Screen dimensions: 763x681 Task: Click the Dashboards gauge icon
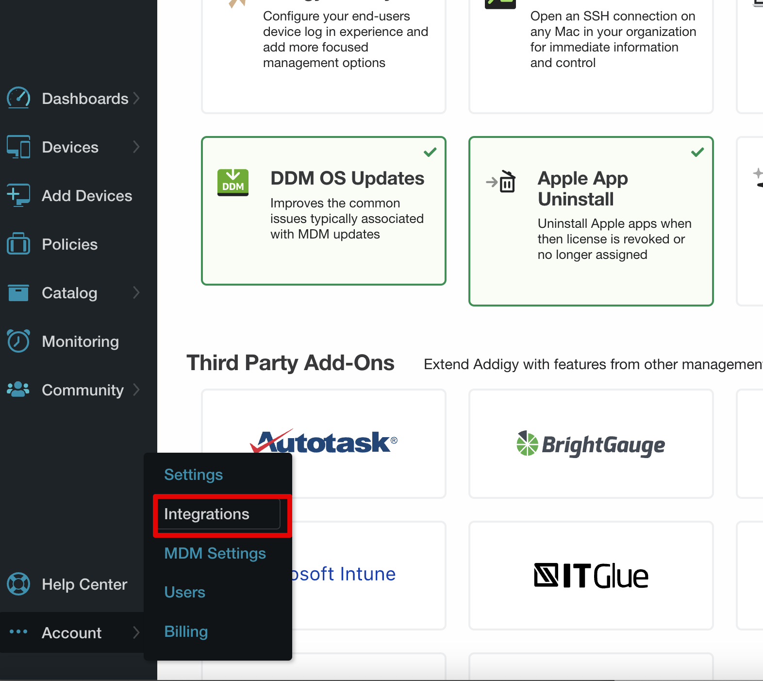point(18,98)
